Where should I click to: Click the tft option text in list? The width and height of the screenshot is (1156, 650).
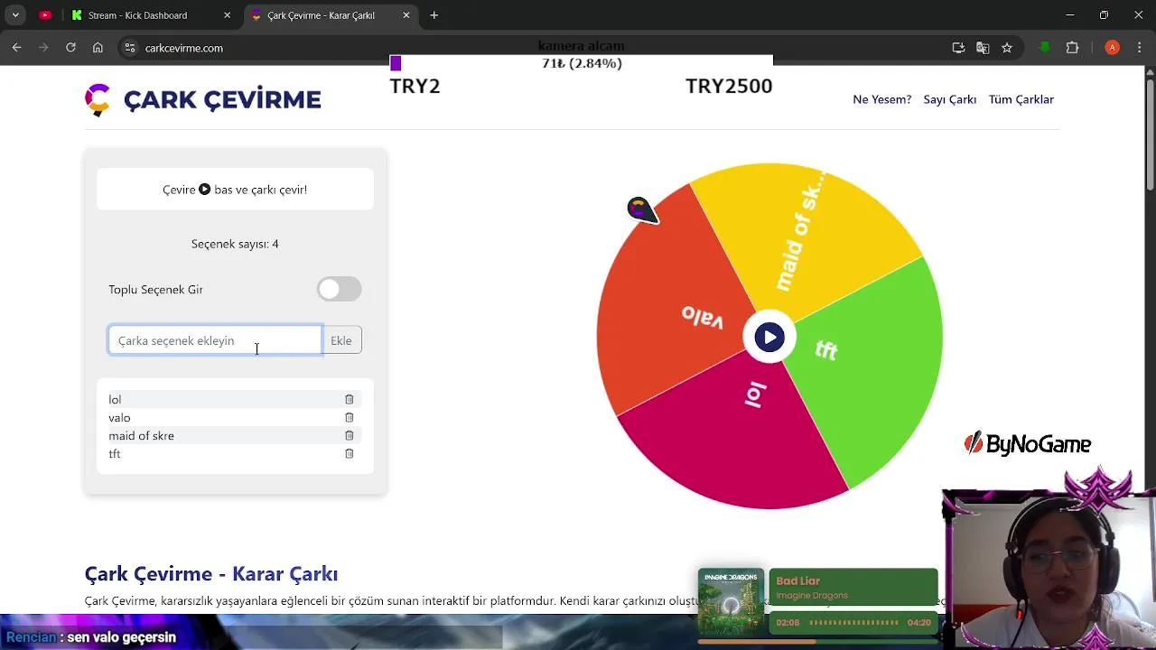click(x=115, y=453)
